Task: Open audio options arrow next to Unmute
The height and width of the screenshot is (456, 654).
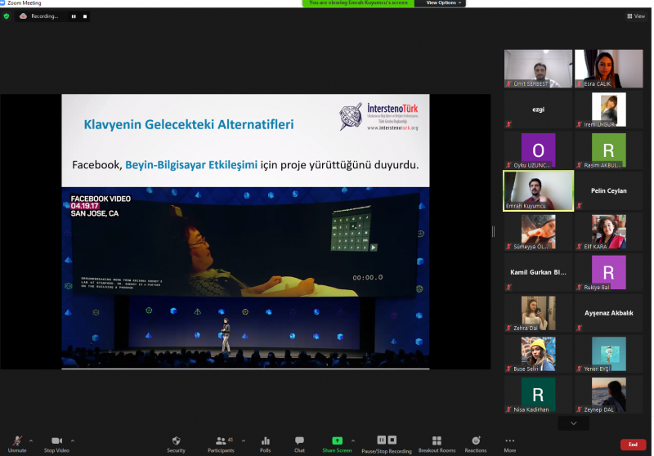Action: click(x=31, y=440)
